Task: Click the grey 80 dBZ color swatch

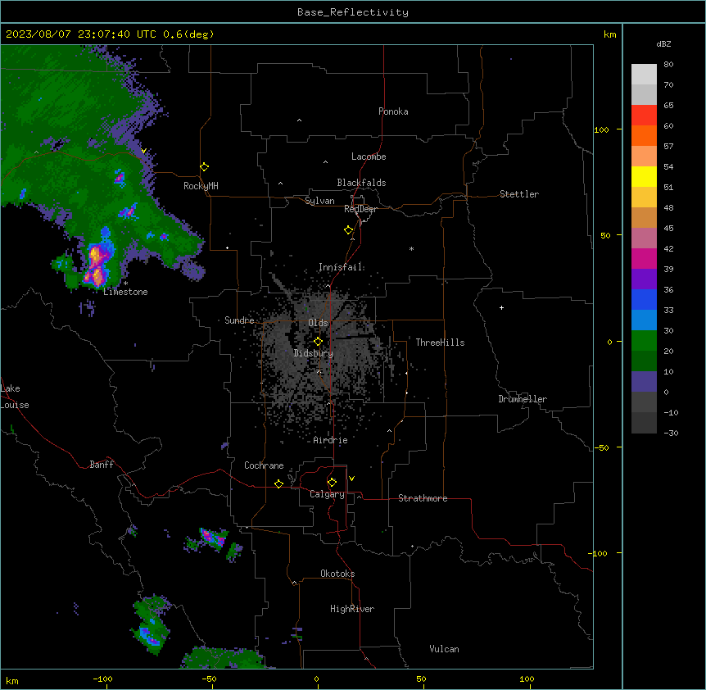Action: click(x=644, y=75)
